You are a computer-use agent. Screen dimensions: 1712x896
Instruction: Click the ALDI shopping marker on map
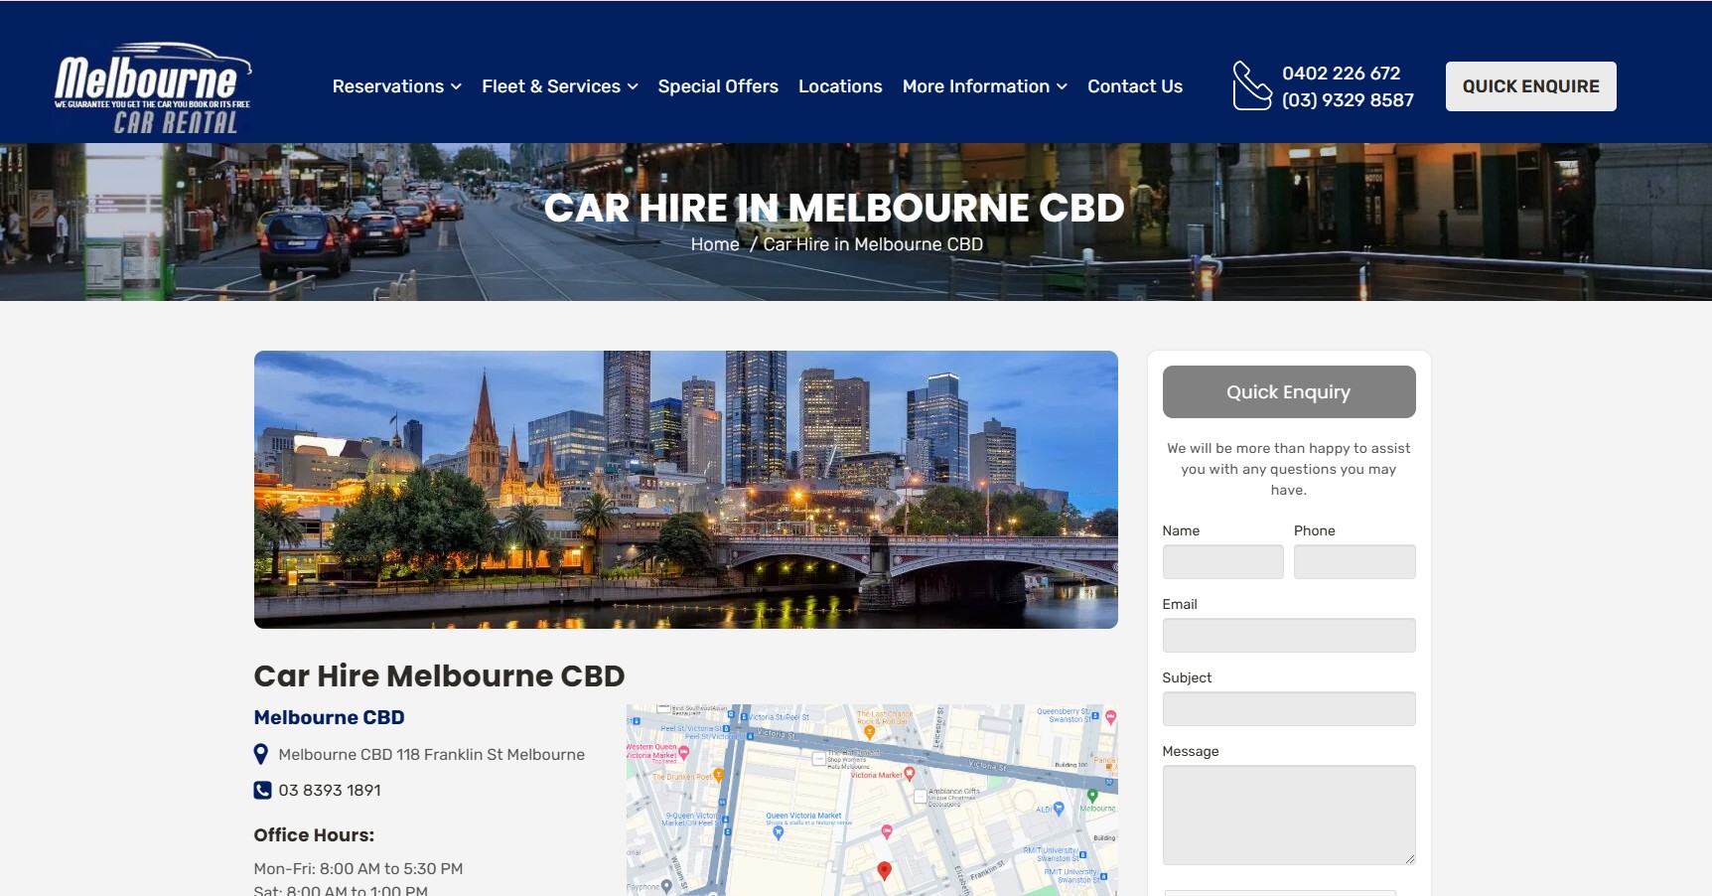pyautogui.click(x=1059, y=809)
